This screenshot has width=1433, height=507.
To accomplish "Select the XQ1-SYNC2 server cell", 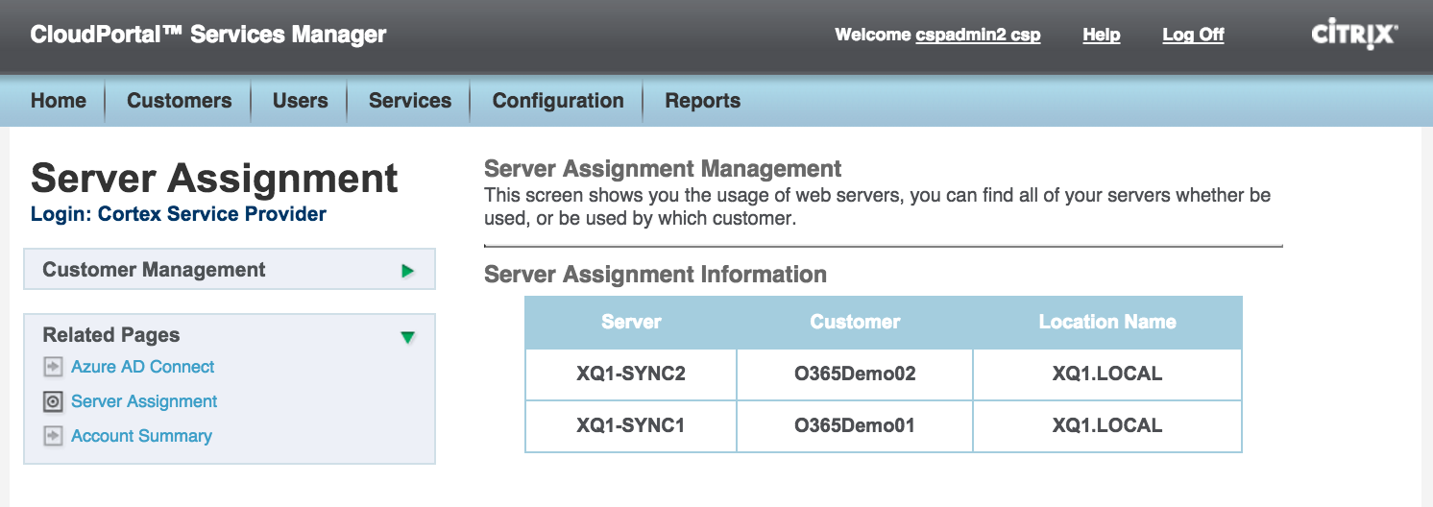I will coord(631,374).
